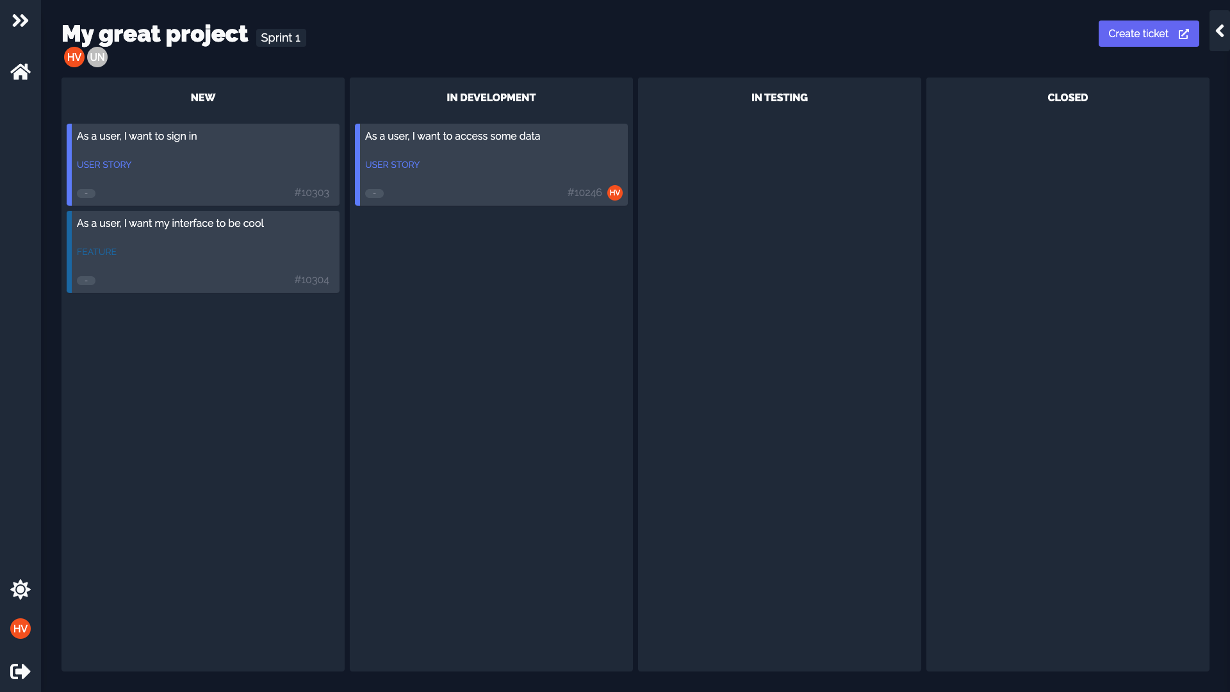Click HV member avatar under project title

[x=74, y=57]
